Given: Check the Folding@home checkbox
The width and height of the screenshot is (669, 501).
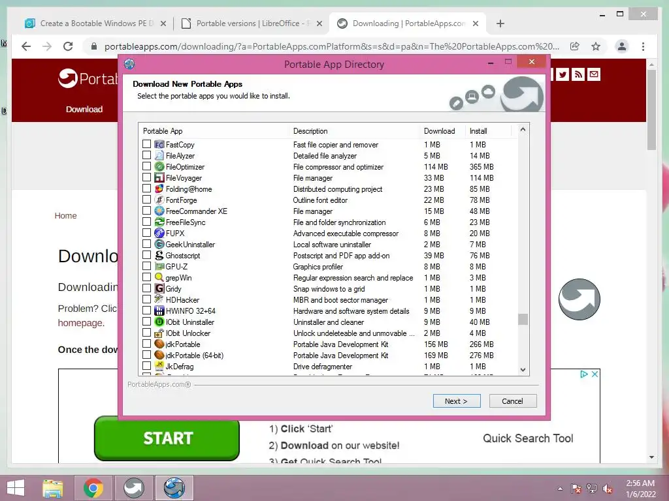Looking at the screenshot, I should click(x=146, y=189).
